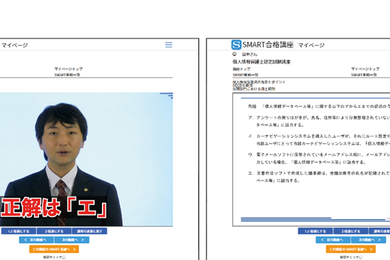Click the lecture slide with the 問題 text
390x260 pixels.
311,159
